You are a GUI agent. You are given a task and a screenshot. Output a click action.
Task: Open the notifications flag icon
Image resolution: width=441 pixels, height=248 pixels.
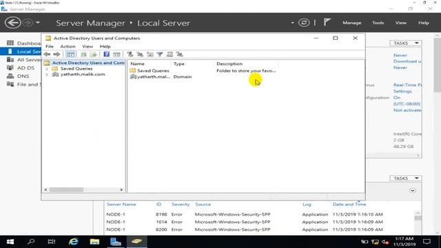point(327,22)
